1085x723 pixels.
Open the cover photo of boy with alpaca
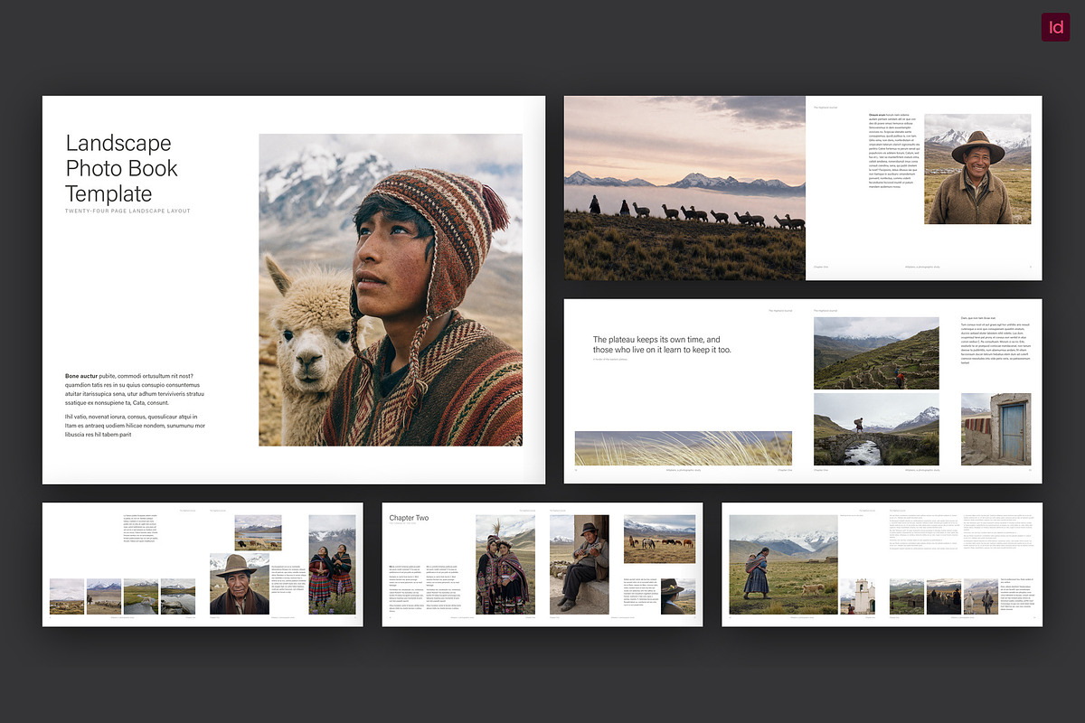point(390,289)
